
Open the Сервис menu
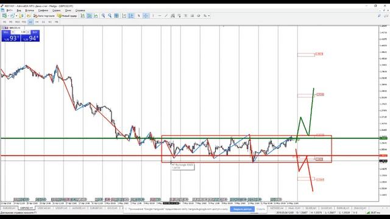point(57,10)
